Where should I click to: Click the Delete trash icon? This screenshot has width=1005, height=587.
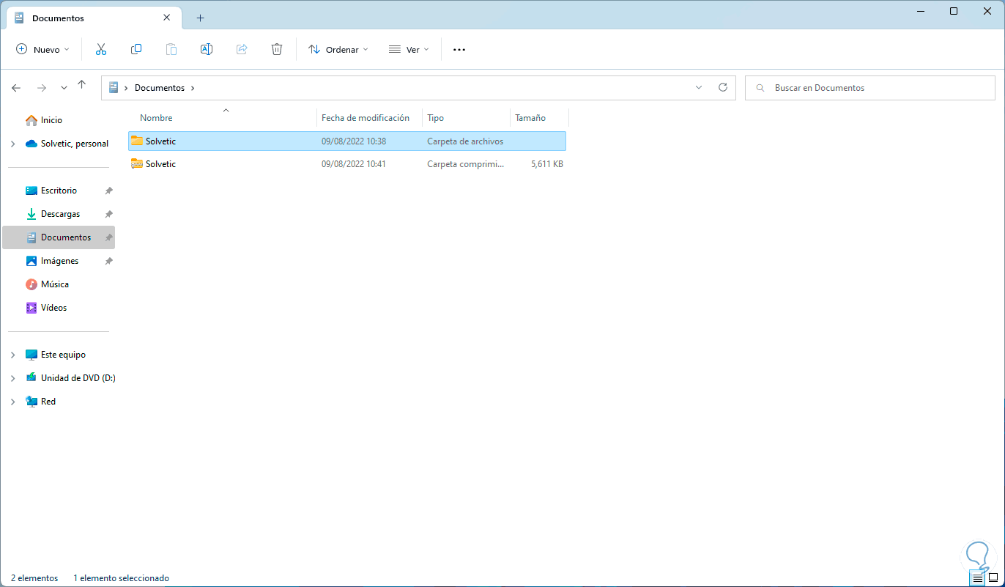(277, 49)
